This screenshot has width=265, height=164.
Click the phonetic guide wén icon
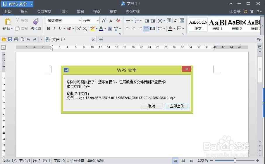116,29
